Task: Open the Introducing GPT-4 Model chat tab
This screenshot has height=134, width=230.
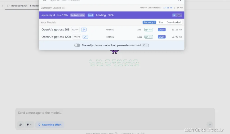Action: tap(23, 6)
